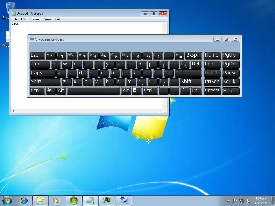Click the Insert key

[x=212, y=73]
